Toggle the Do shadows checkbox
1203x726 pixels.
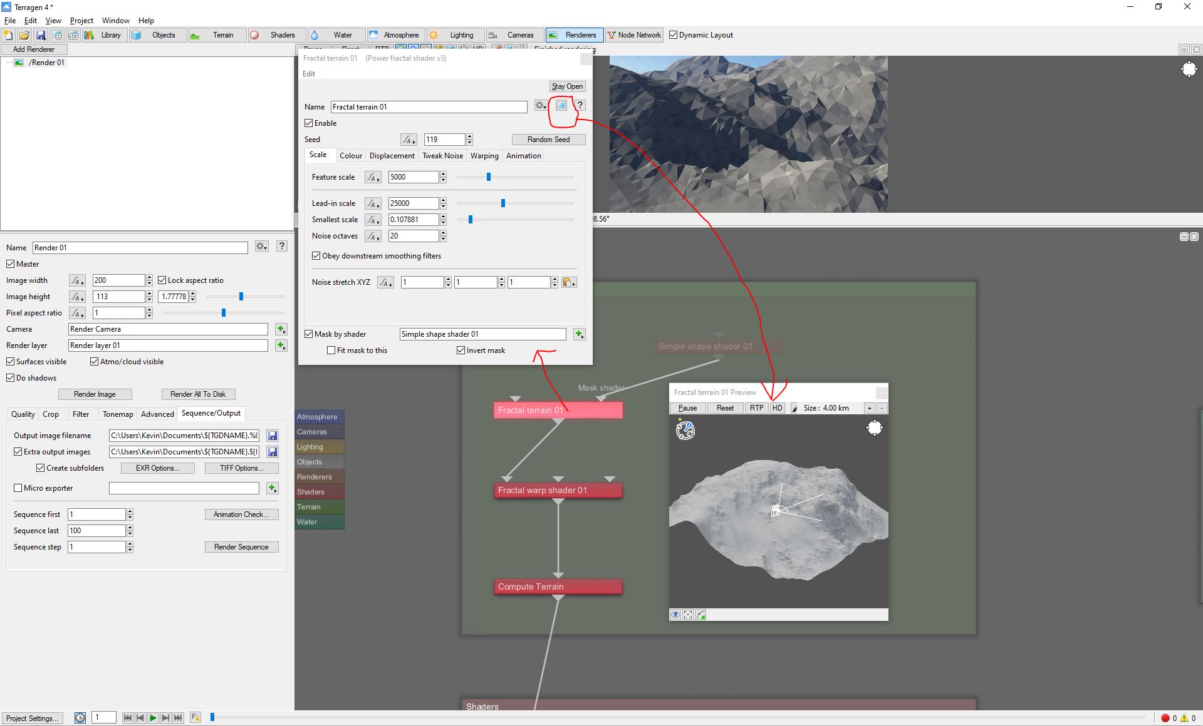point(11,378)
